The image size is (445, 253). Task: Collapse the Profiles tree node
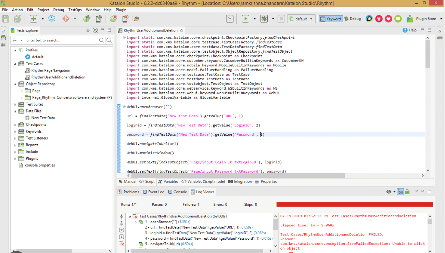15,50
